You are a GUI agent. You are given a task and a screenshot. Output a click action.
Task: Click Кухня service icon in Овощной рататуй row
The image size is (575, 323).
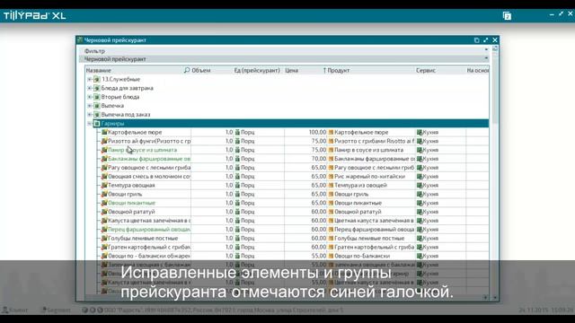pos(420,212)
